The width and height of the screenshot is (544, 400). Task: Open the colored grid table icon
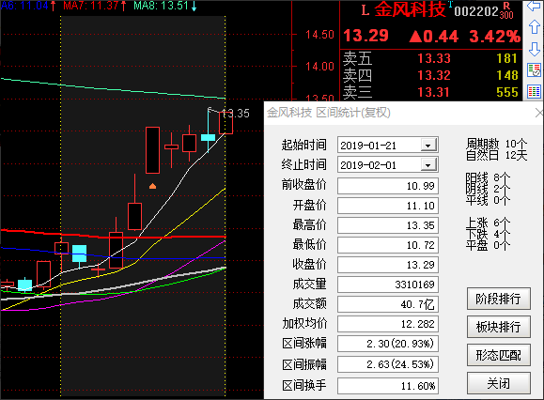coord(534,92)
